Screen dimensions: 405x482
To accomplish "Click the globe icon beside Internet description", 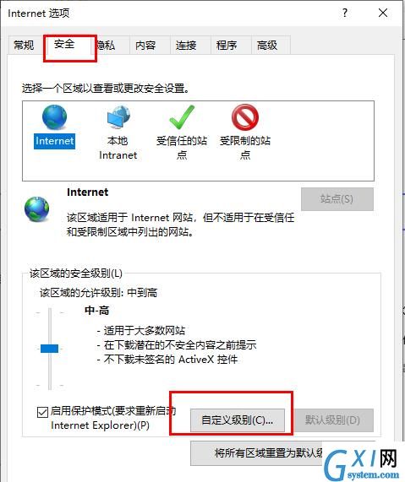I will tap(36, 209).
